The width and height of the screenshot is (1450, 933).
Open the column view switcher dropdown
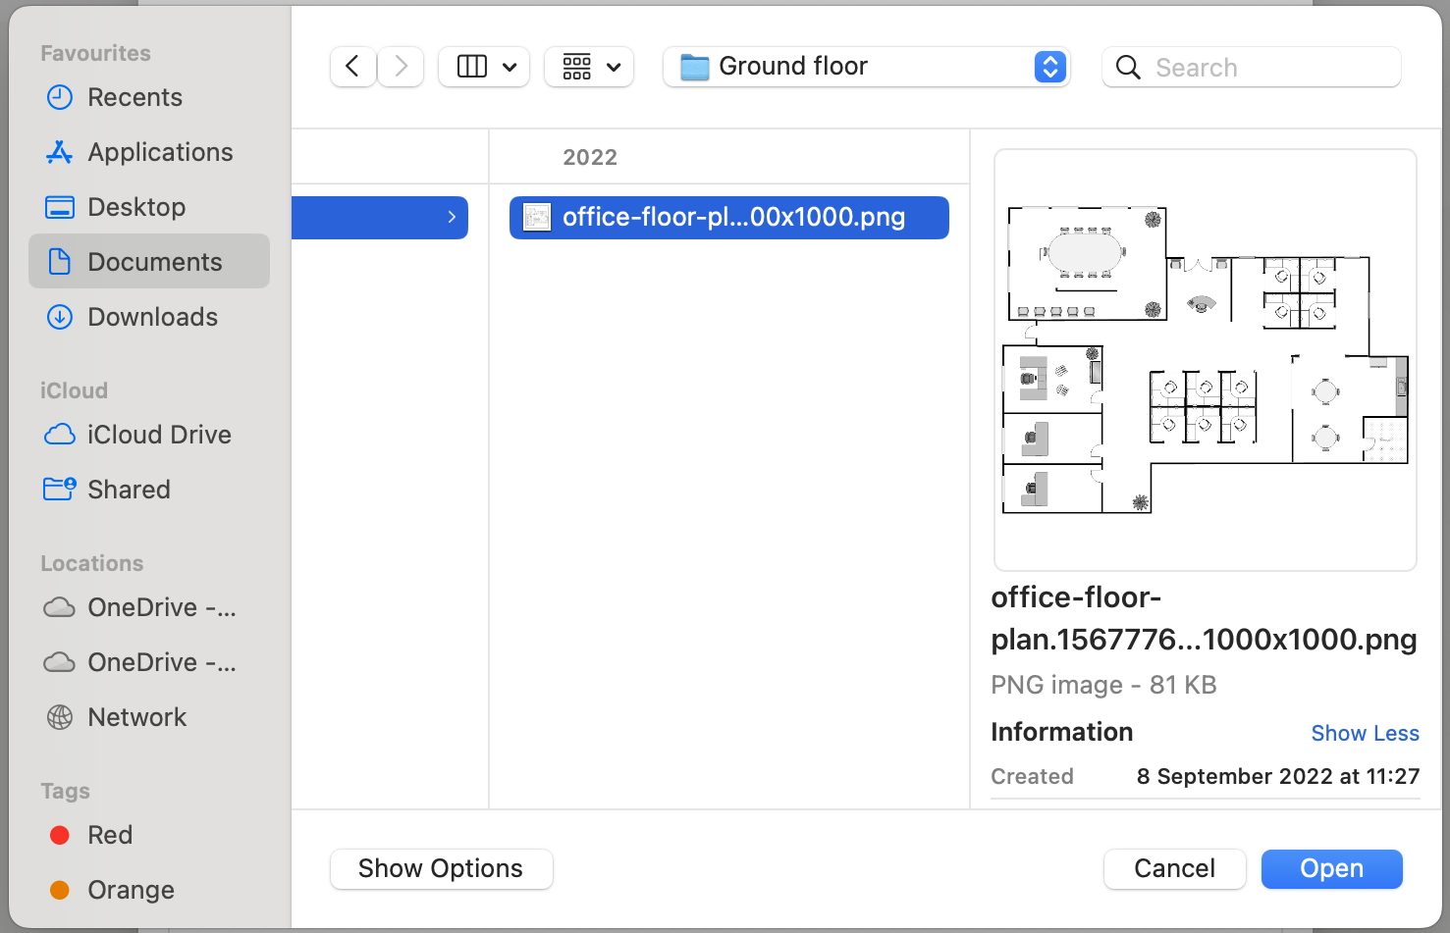pyautogui.click(x=484, y=67)
